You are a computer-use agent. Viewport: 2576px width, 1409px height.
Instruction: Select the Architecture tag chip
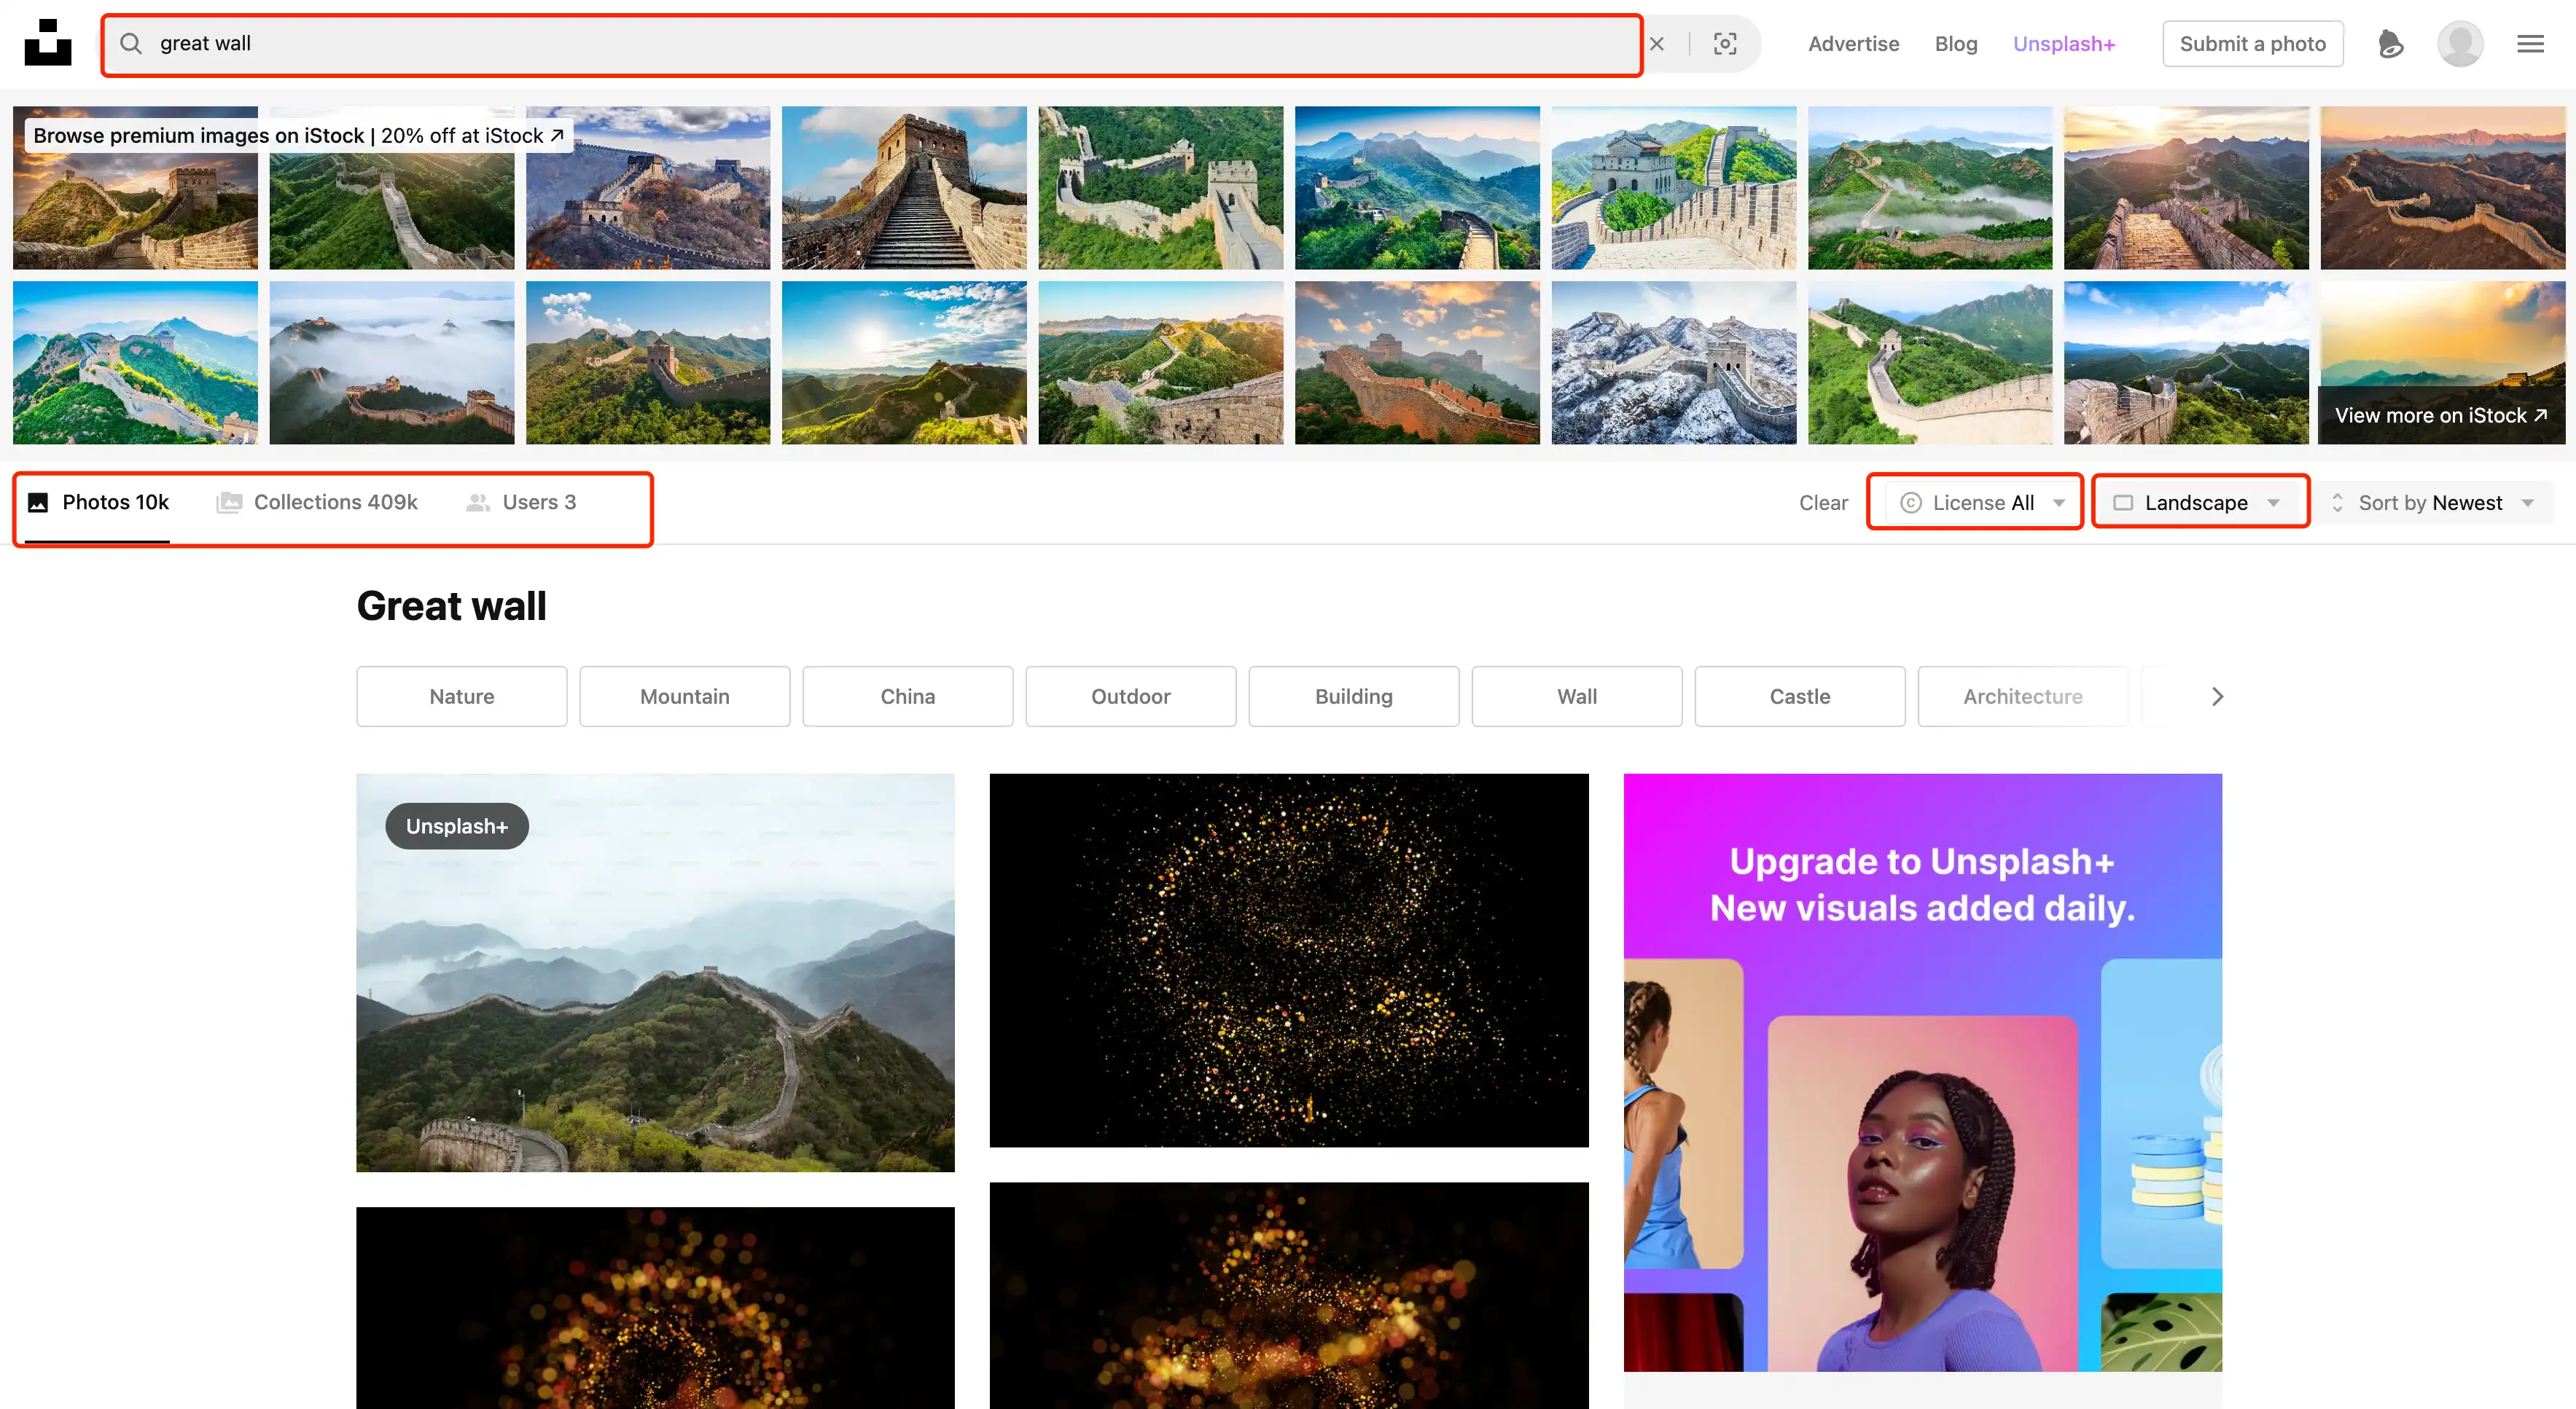2022,696
